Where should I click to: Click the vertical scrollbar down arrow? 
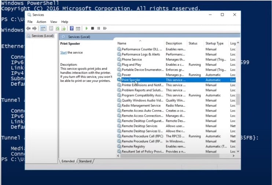point(238,151)
